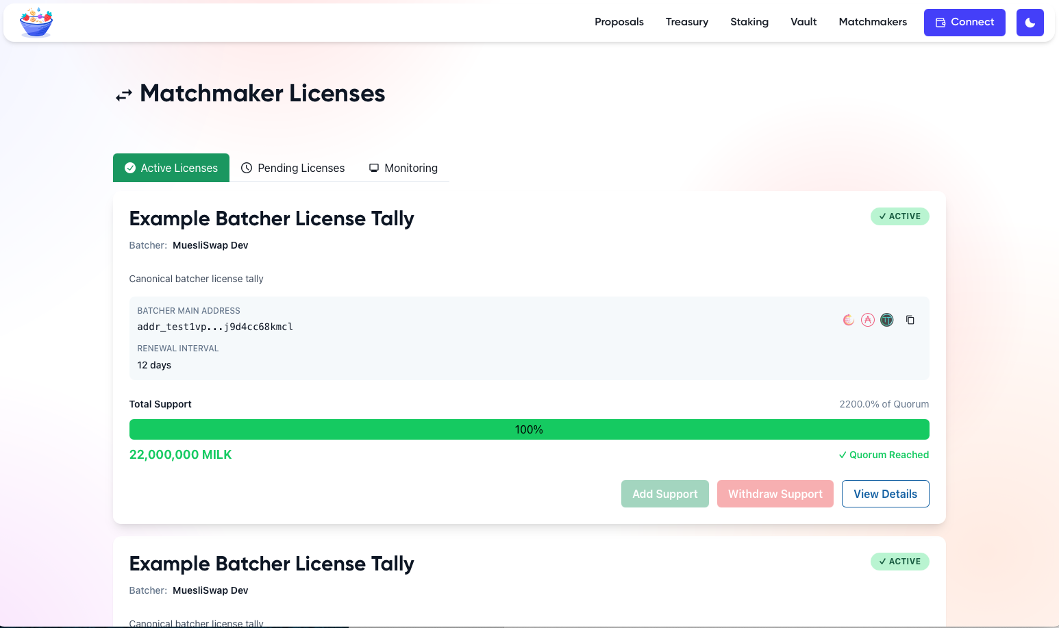Screen dimensions: 1059x628
Task: Navigate to Staking
Action: click(x=749, y=22)
